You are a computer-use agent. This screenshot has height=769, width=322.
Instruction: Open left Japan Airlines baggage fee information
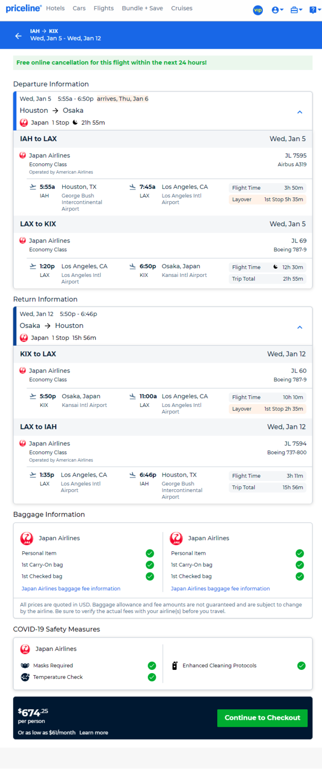(71, 588)
